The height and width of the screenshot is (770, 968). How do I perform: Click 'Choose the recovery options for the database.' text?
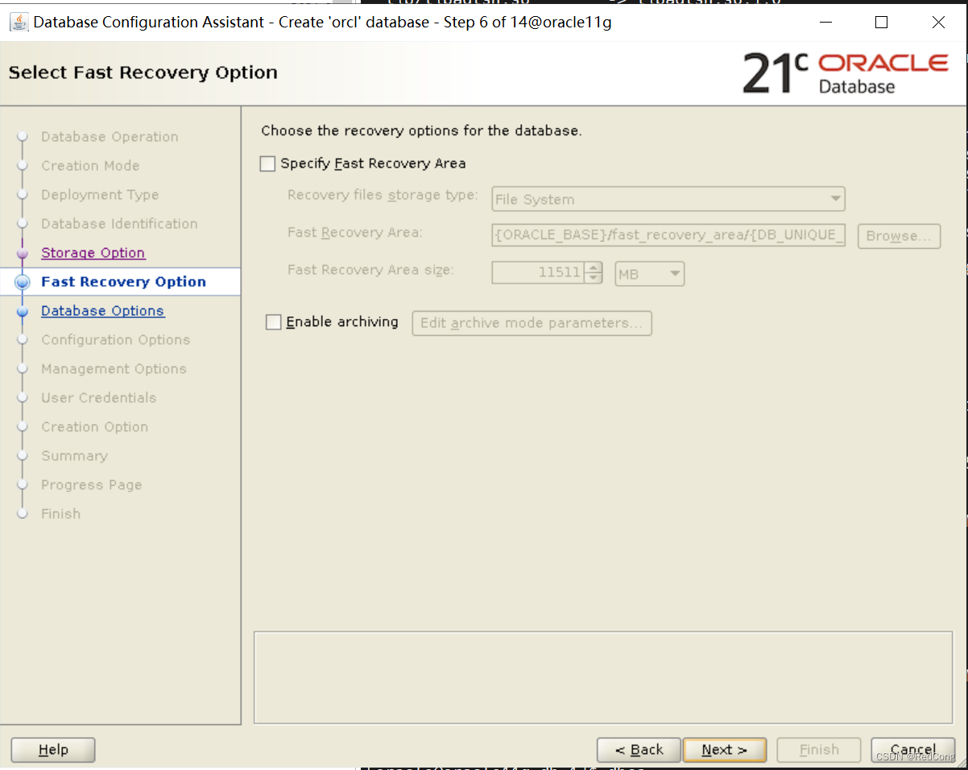[421, 130]
